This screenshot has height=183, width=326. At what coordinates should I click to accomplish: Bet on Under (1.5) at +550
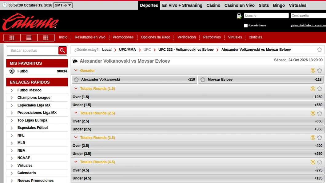pyautogui.click(x=197, y=105)
